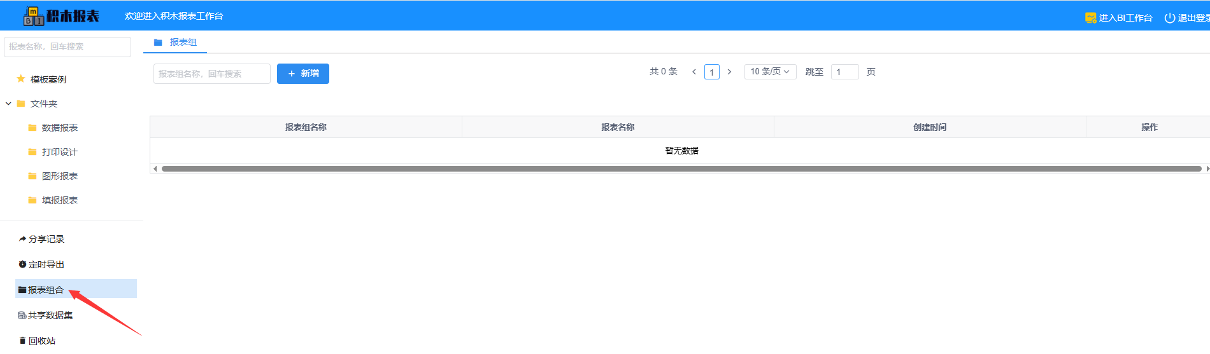Click the 报表组名称 search field

pos(212,74)
